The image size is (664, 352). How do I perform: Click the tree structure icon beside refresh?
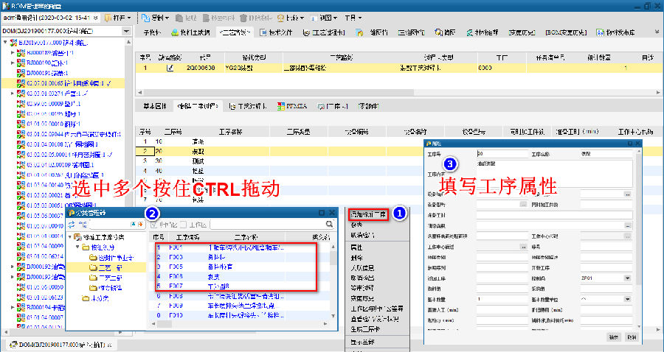(x=82, y=225)
